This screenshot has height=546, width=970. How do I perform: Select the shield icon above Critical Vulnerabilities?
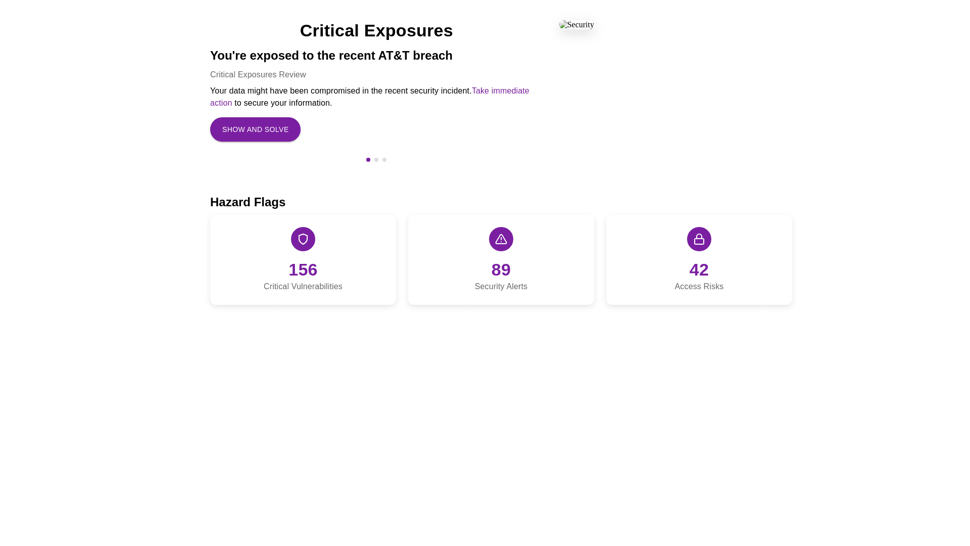point(303,239)
